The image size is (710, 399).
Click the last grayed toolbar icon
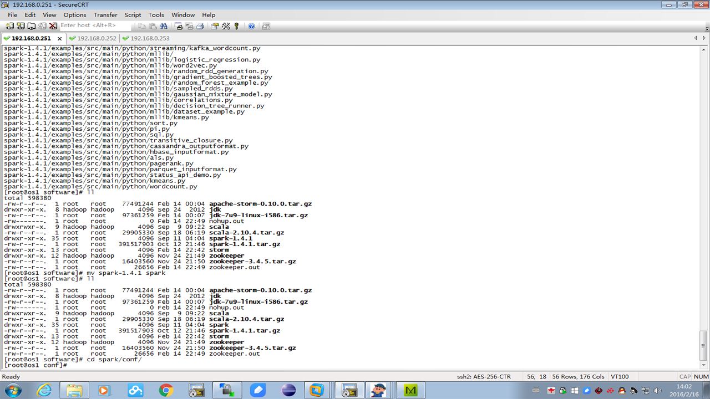pyautogui.click(x=266, y=26)
